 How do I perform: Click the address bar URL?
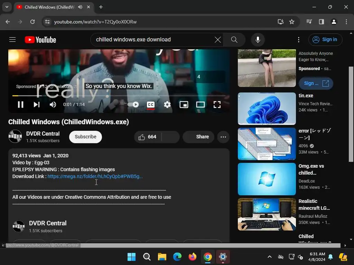95,22
